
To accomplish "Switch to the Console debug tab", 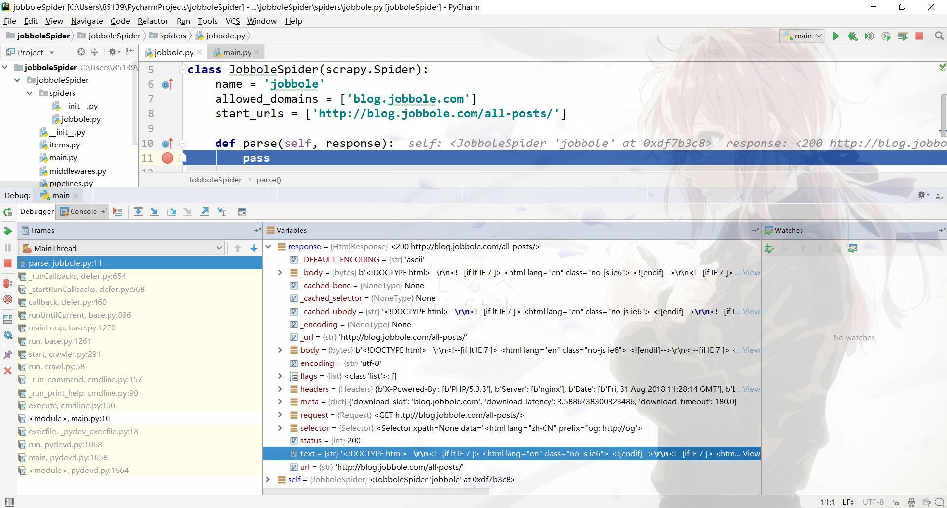I will click(83, 211).
